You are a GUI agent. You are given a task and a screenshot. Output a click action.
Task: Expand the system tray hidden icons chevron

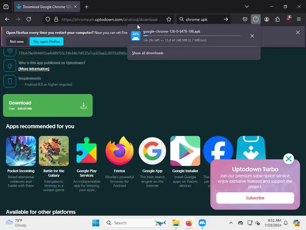coord(231,223)
